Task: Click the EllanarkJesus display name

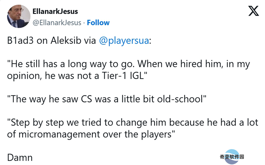Action: (x=55, y=12)
